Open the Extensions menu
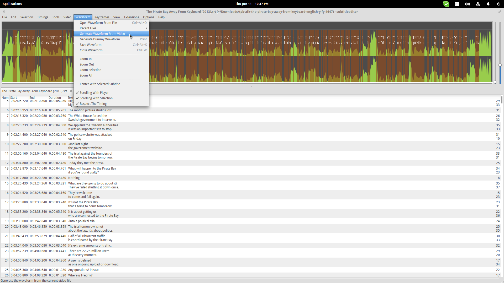The image size is (504, 283). click(132, 17)
